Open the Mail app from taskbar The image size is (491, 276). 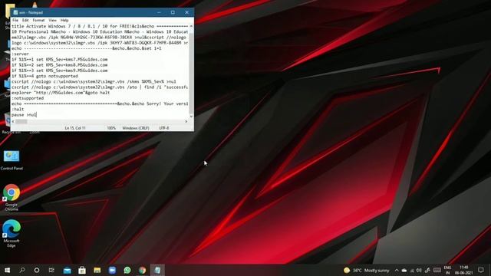(x=67, y=270)
